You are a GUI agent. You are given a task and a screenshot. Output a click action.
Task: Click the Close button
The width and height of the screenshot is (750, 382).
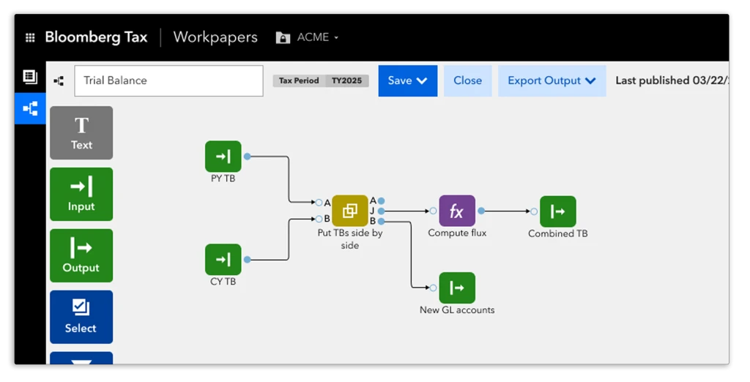point(468,80)
